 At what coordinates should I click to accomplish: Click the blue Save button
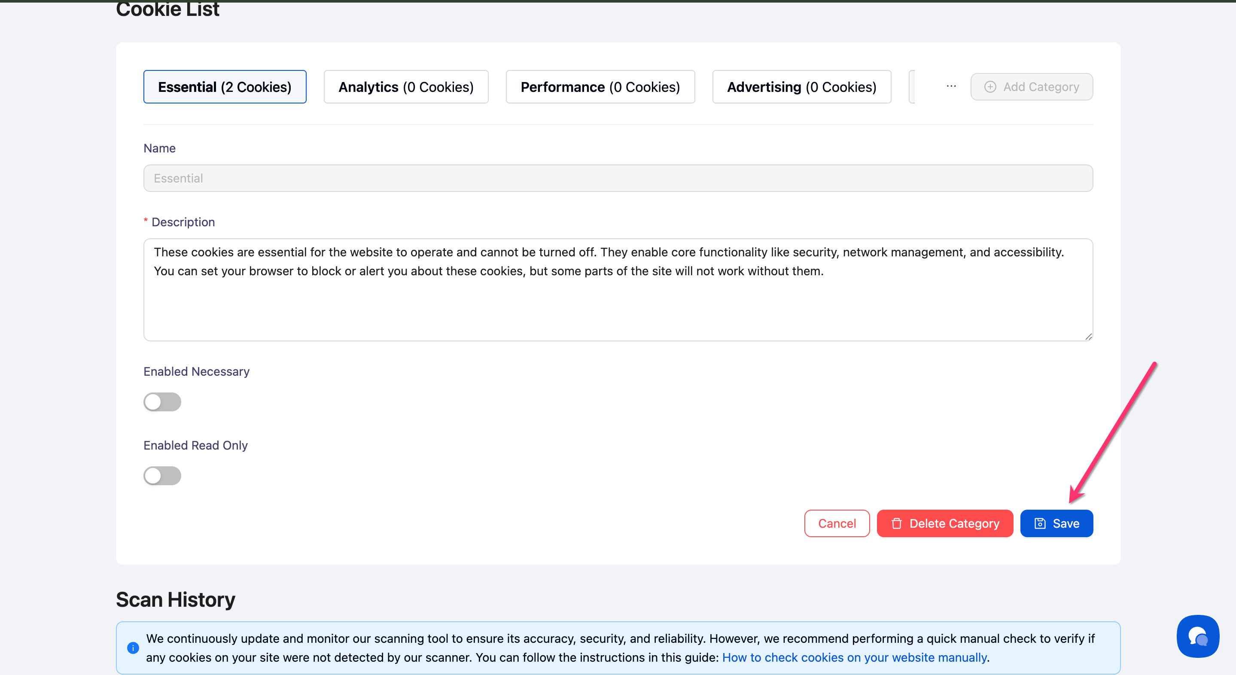coord(1056,523)
